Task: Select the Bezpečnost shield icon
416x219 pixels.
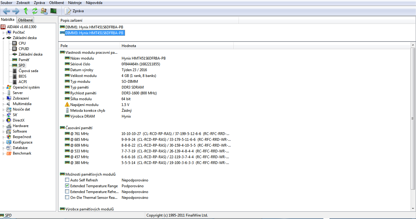Action: pyautogui.click(x=9, y=137)
